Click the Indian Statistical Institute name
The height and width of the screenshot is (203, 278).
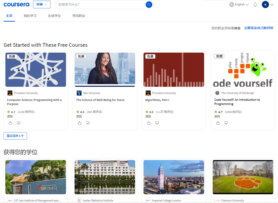tap(98, 200)
